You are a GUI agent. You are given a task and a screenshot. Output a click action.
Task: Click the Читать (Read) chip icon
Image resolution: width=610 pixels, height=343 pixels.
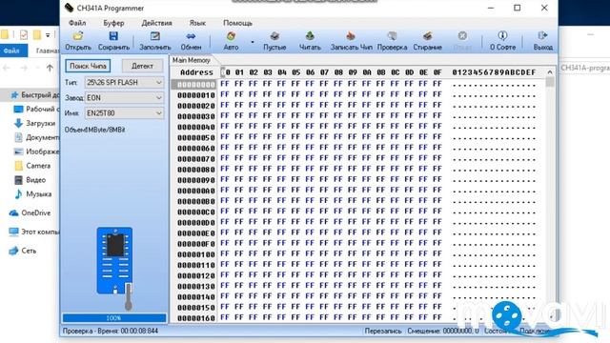[x=310, y=36]
